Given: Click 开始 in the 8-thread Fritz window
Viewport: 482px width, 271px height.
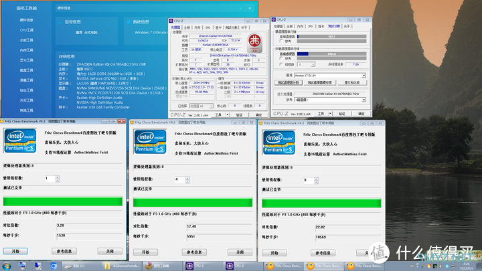Looking at the screenshot, I should click(x=274, y=253).
